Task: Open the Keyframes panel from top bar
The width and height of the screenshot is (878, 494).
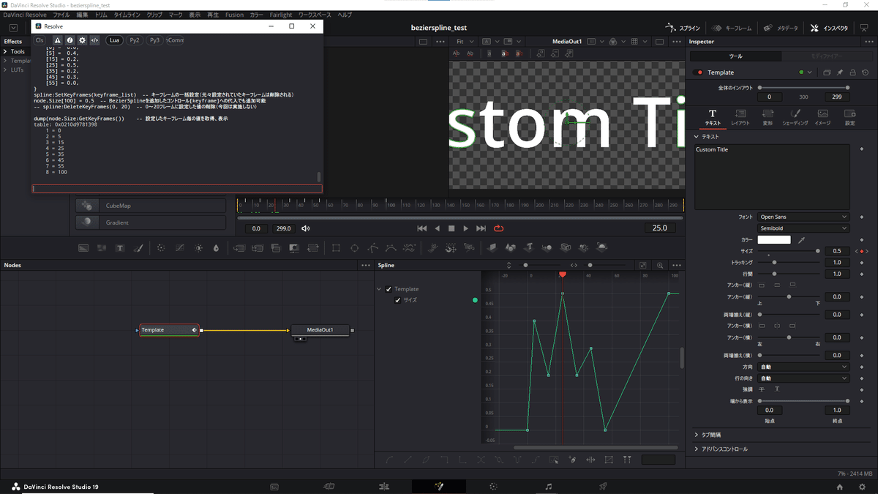Action: 732,28
